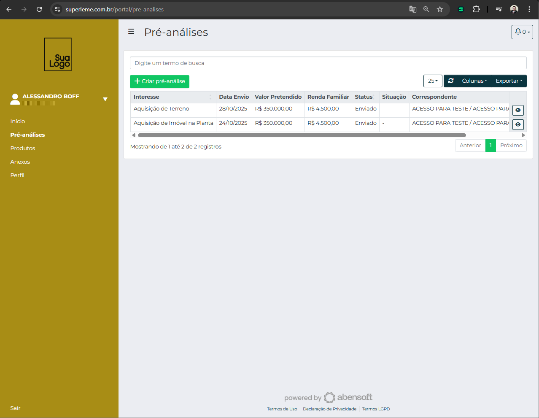Open the notifications bell dropdown

click(522, 32)
